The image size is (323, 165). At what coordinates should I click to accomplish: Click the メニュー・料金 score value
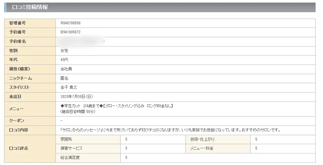(x=256, y=148)
